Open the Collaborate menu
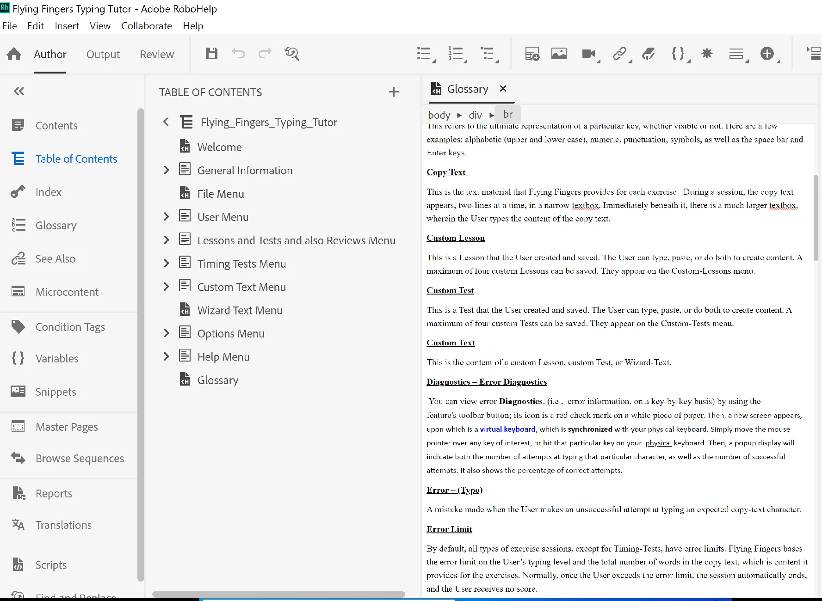 coord(147,26)
